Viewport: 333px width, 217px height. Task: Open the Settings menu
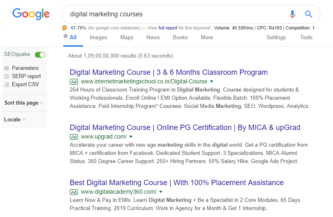point(276,38)
